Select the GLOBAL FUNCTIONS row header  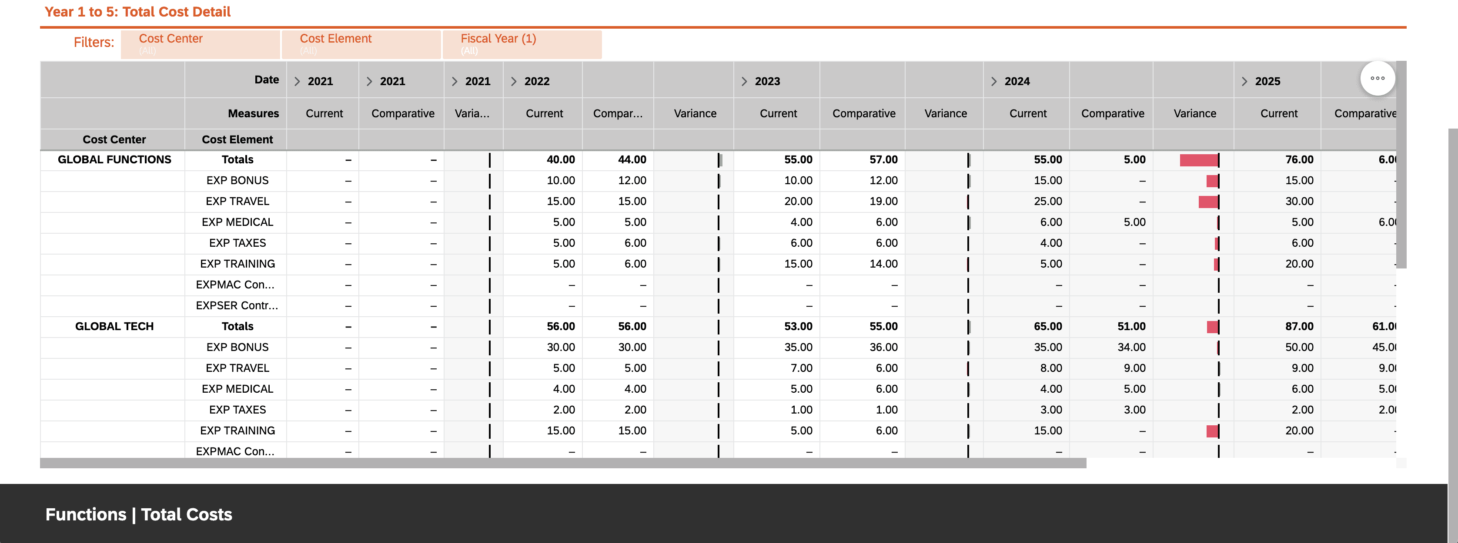point(114,160)
